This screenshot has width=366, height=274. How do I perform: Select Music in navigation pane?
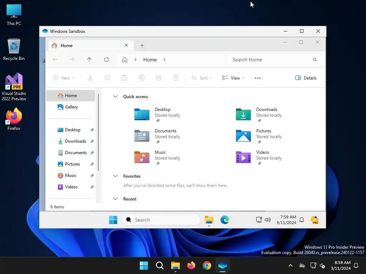[x=70, y=176]
